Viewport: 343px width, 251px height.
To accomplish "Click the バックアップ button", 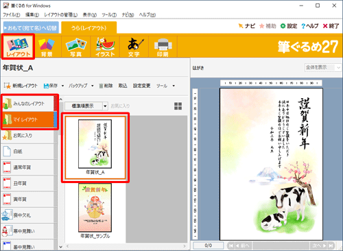I will 78,86.
